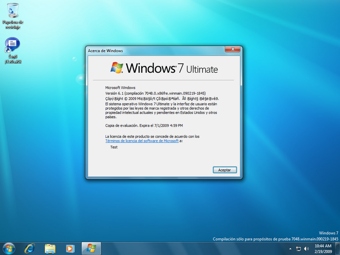Open Términos de licencia del software link
Screen dimensions: 340x255
click(x=142, y=141)
